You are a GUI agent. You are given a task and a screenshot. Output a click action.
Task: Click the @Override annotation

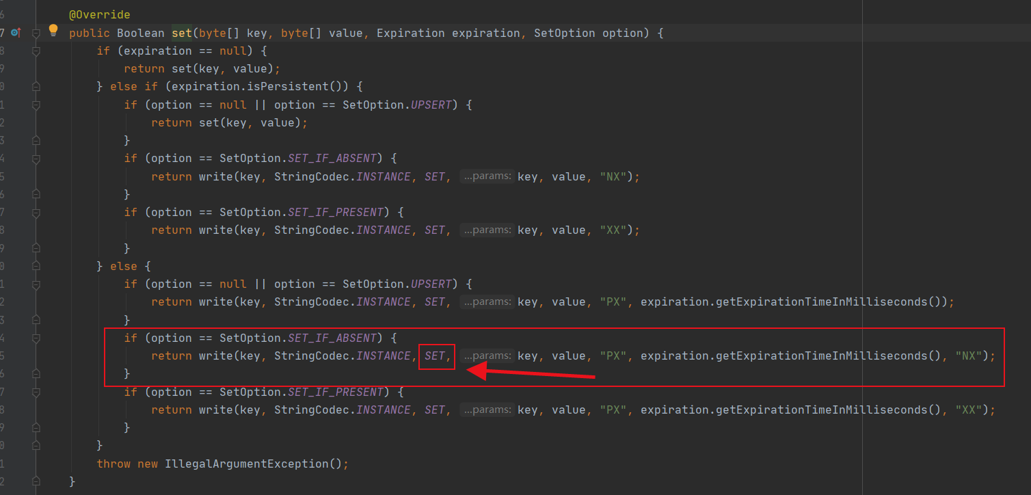tap(98, 13)
